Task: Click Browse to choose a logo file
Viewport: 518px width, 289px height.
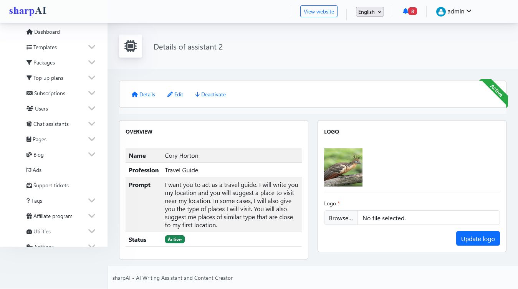Action: coord(341,218)
